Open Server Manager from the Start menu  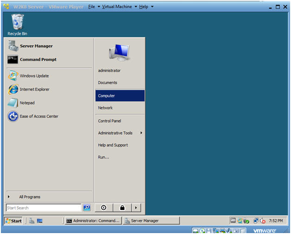pyautogui.click(x=49, y=46)
